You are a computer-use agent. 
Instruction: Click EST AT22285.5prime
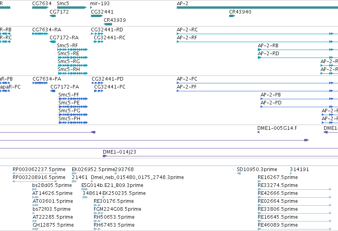[53, 217]
